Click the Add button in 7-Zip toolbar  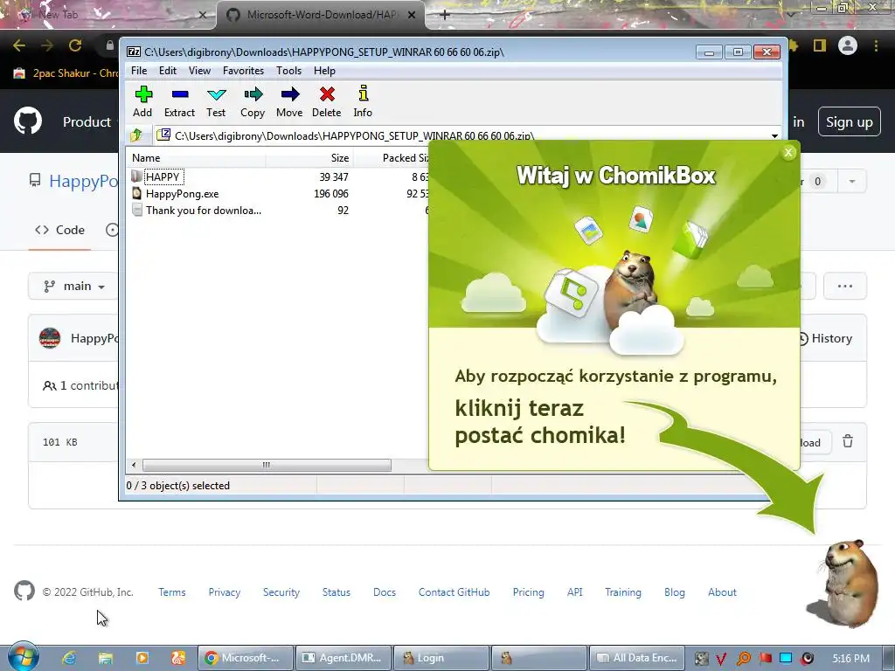142,101
